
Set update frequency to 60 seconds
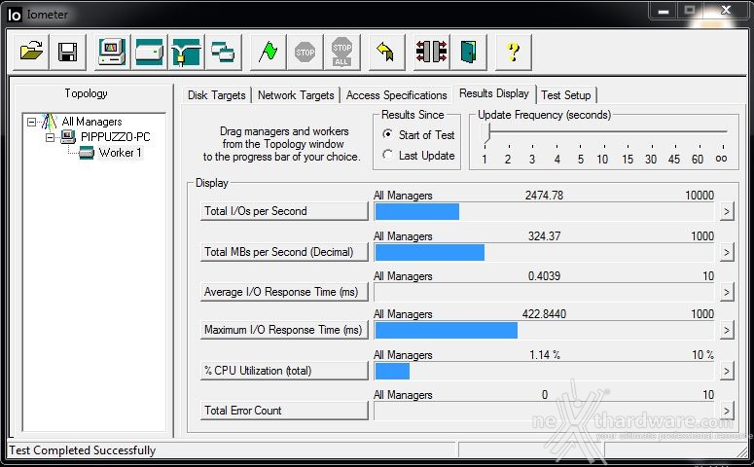[x=698, y=160]
